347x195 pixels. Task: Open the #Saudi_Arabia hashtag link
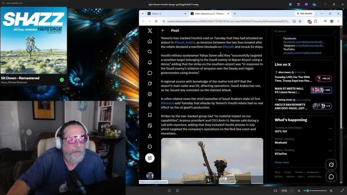(185, 43)
